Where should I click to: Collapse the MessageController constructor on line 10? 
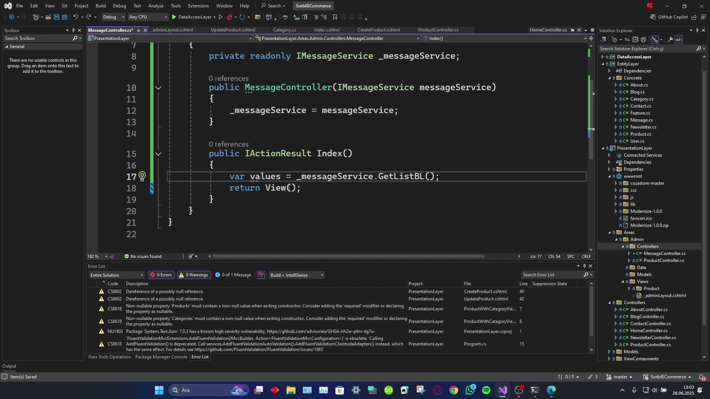[158, 88]
